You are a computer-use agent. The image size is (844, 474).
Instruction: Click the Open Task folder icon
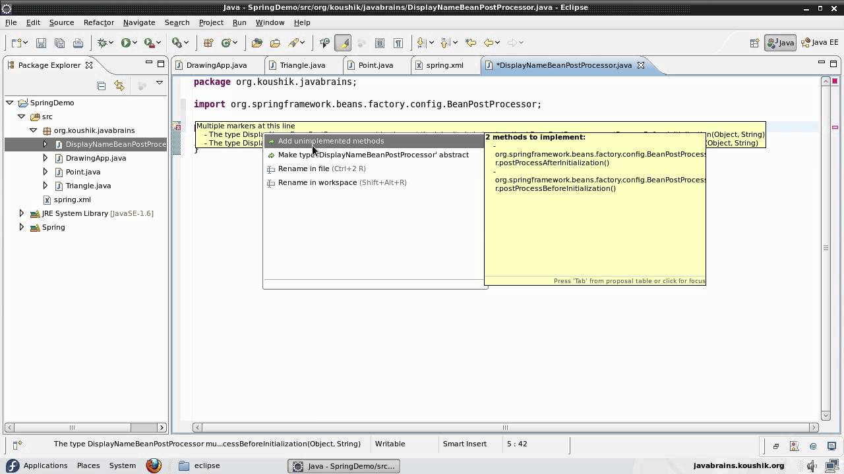(276, 43)
